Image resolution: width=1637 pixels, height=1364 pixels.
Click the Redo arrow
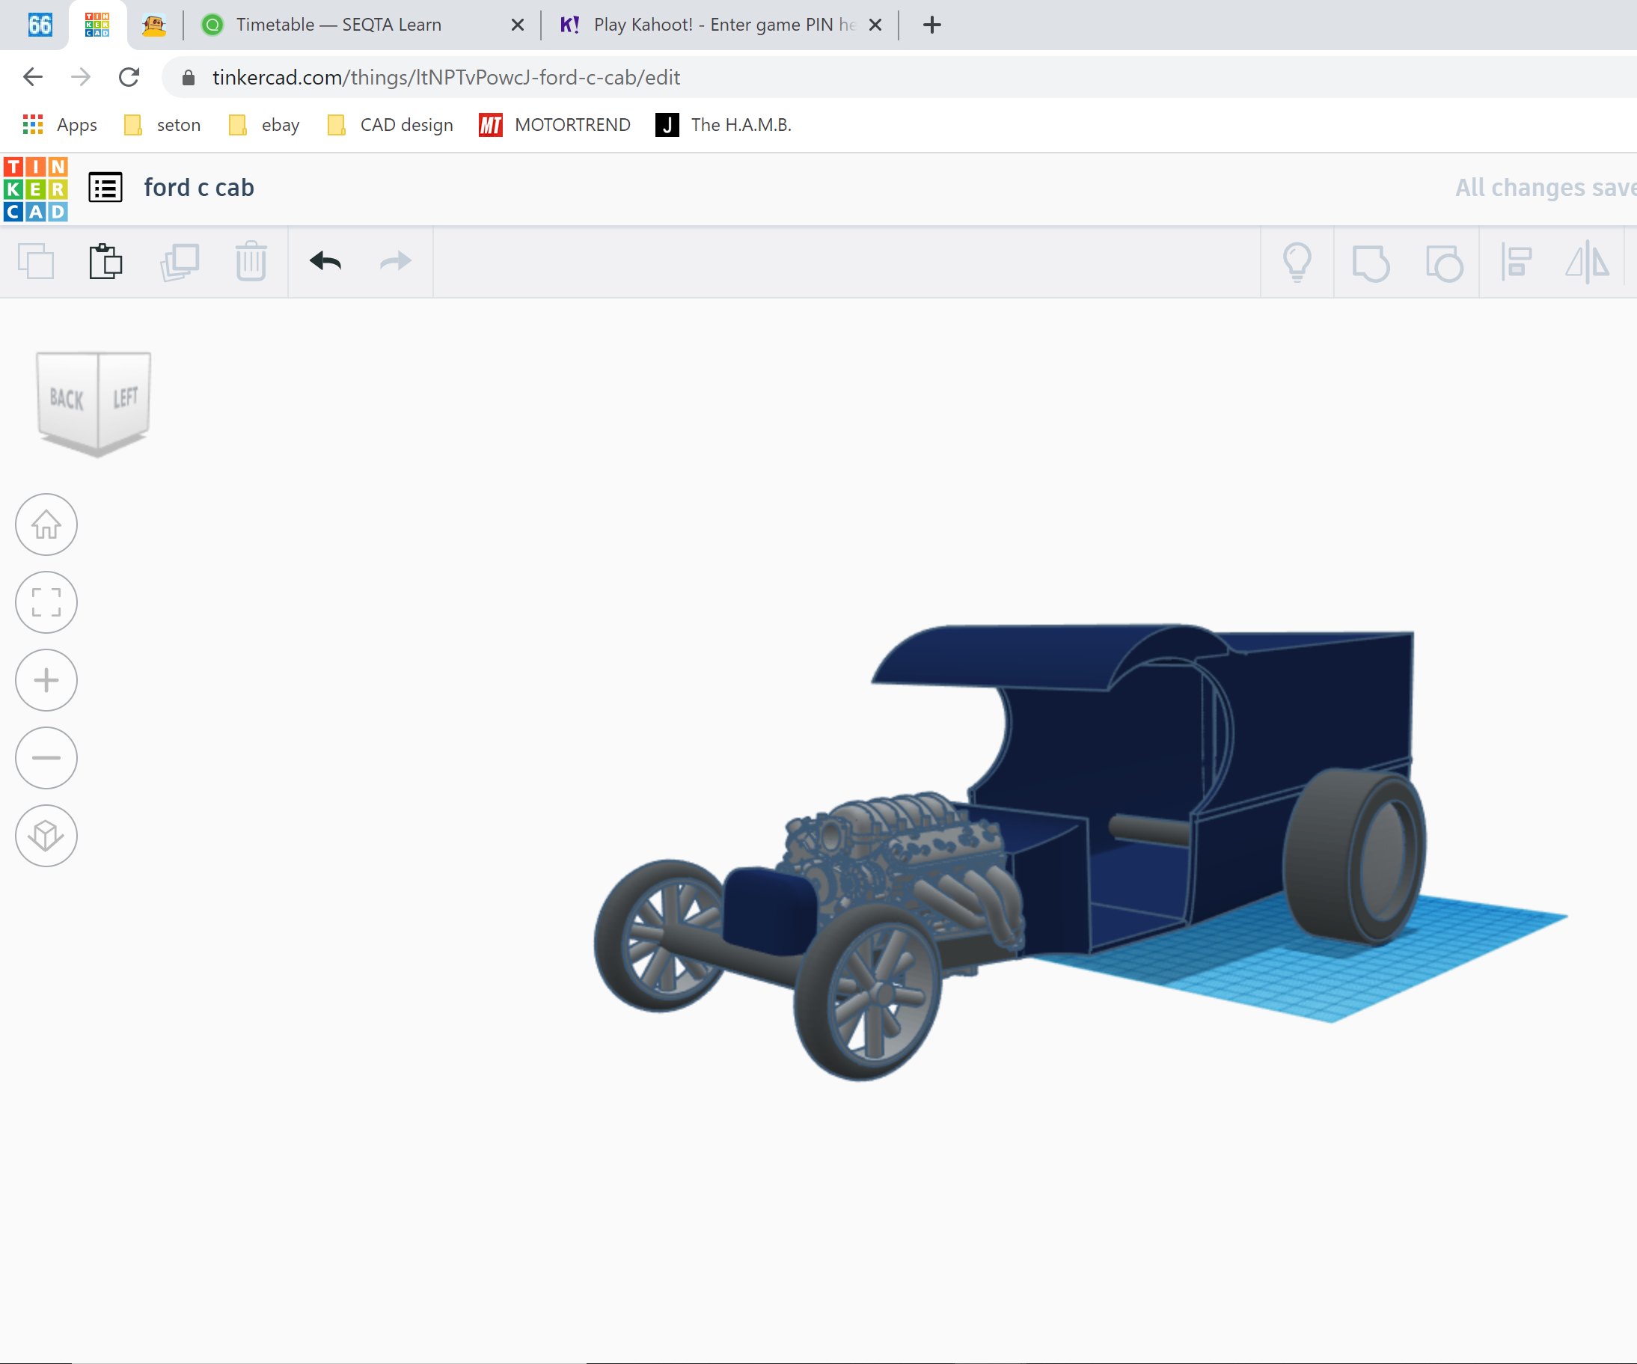pyautogui.click(x=395, y=261)
